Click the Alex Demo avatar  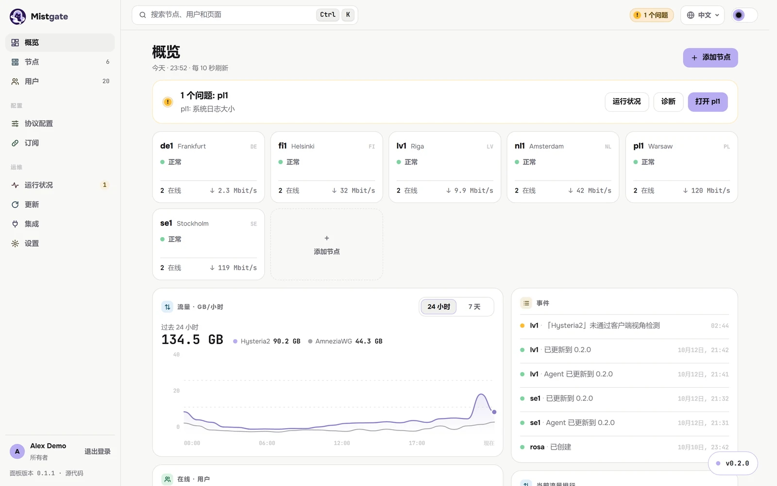17,451
